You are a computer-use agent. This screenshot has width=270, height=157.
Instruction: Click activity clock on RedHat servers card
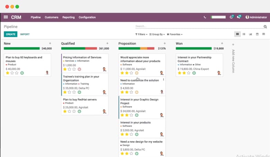(x=79, y=111)
